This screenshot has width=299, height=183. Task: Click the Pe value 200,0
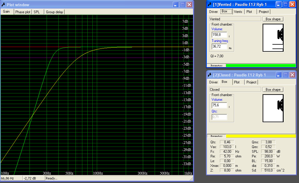click(x=268, y=156)
